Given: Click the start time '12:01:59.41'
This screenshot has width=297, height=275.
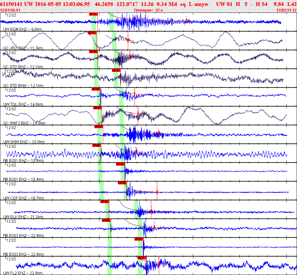Looking at the screenshot, I should click(10, 10).
